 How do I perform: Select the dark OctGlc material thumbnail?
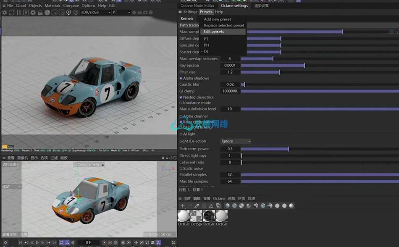(209, 216)
